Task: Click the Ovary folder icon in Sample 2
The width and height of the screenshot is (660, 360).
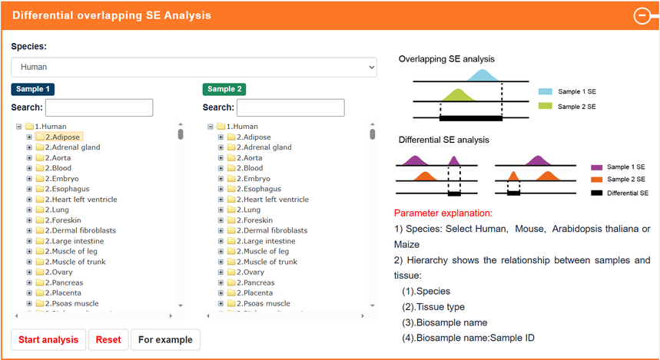Action: point(231,272)
